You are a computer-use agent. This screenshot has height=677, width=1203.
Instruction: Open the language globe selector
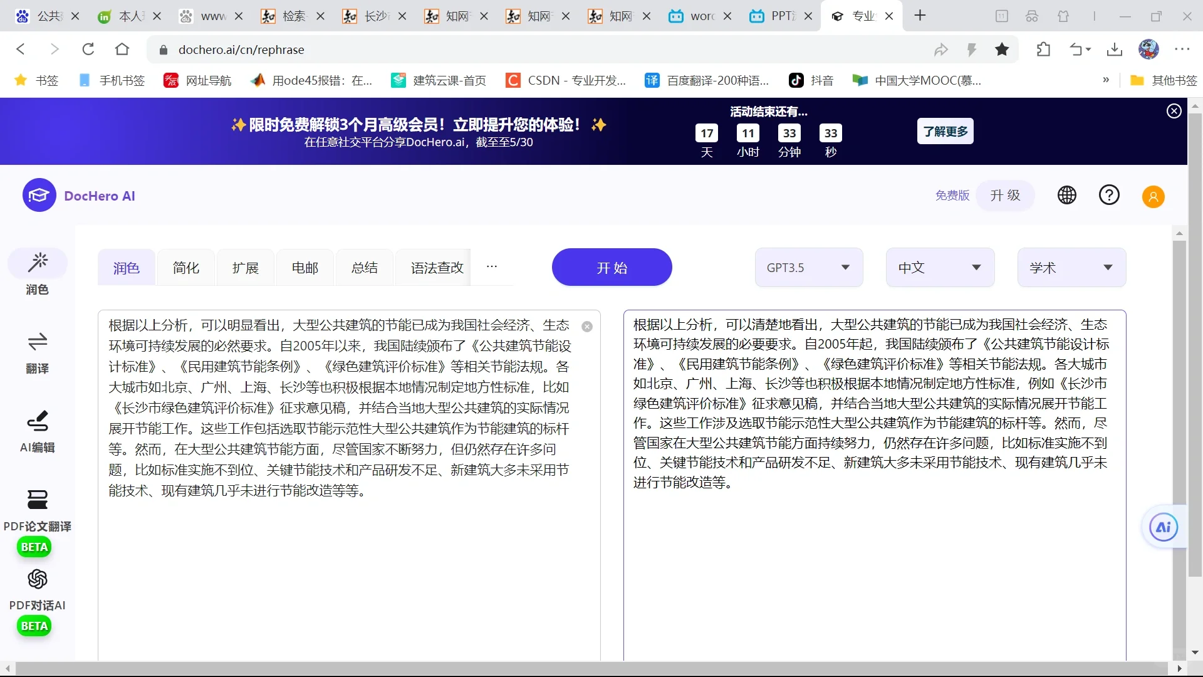tap(1066, 195)
